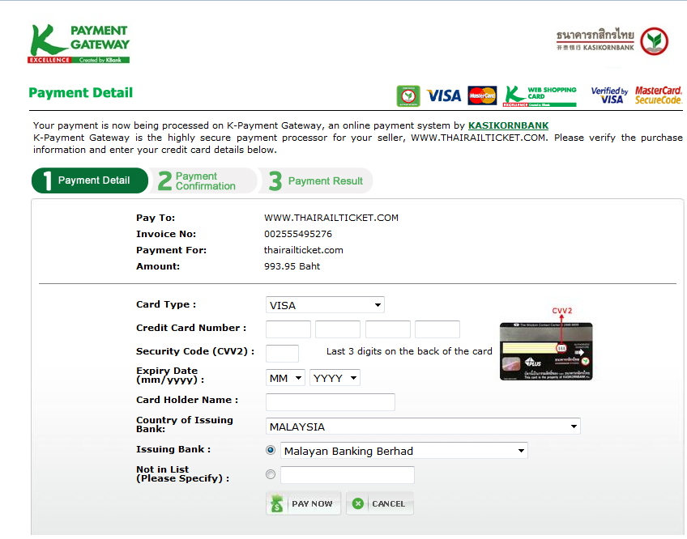Click the CANCEL button

pyautogui.click(x=379, y=503)
